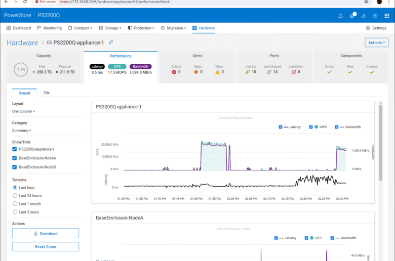Select the Last hour timeline option

[15, 188]
